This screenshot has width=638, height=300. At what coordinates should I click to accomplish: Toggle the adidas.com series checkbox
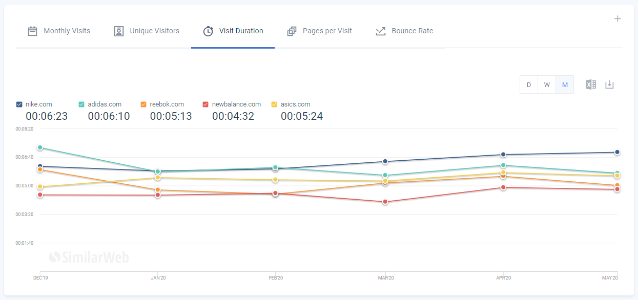81,104
